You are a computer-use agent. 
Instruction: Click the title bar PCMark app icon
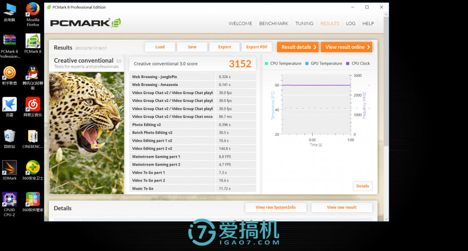[x=49, y=7]
